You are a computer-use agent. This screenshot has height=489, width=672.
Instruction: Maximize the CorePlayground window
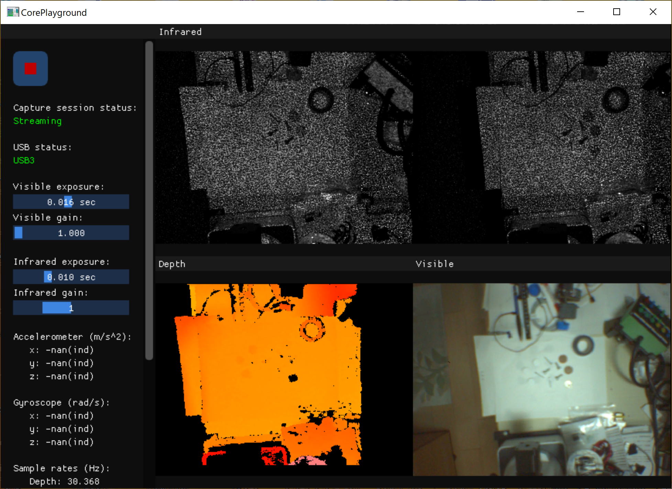pyautogui.click(x=617, y=12)
